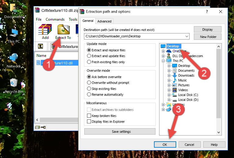Viewport: 234px width, 158px height.
Task: Click the folder tree vertical scrollbar thumb
Action: (218, 84)
